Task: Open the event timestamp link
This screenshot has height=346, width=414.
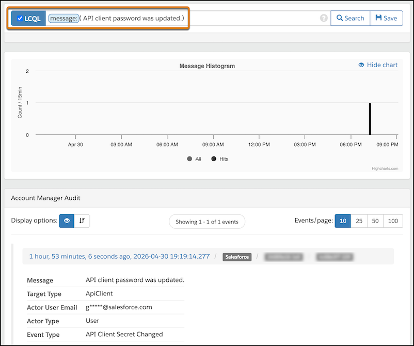Action: point(119,256)
